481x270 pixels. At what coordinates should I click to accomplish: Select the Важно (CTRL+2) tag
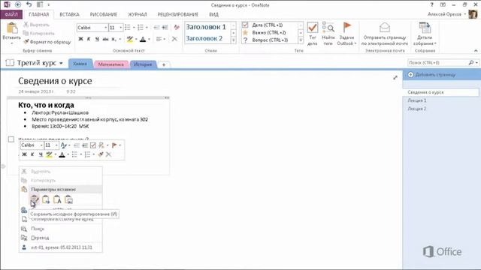click(269, 32)
